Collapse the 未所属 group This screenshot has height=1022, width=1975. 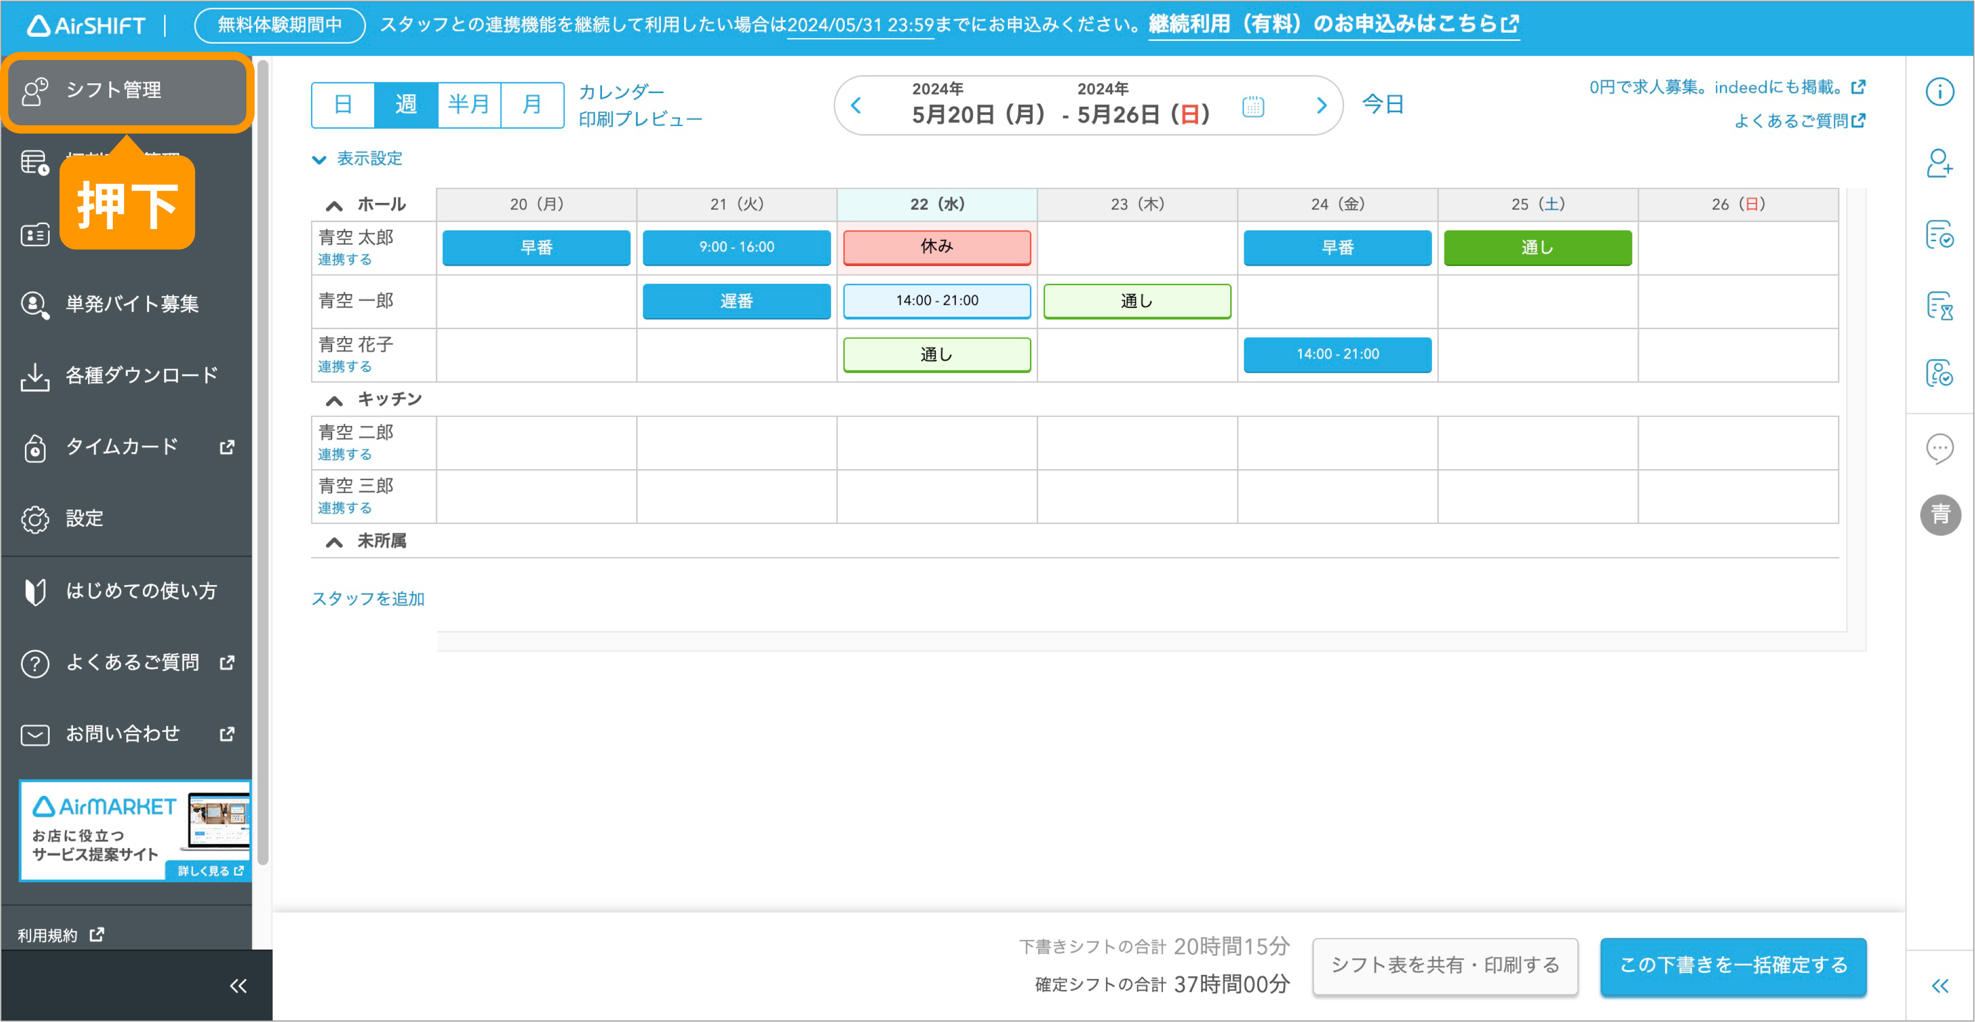pos(333,542)
